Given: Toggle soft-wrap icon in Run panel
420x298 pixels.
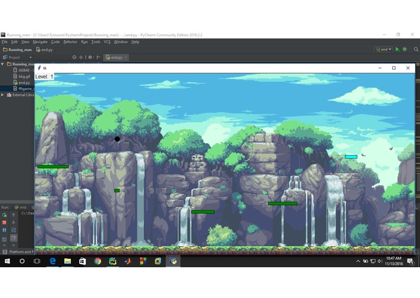Looking at the screenshot, I should 13,230.
